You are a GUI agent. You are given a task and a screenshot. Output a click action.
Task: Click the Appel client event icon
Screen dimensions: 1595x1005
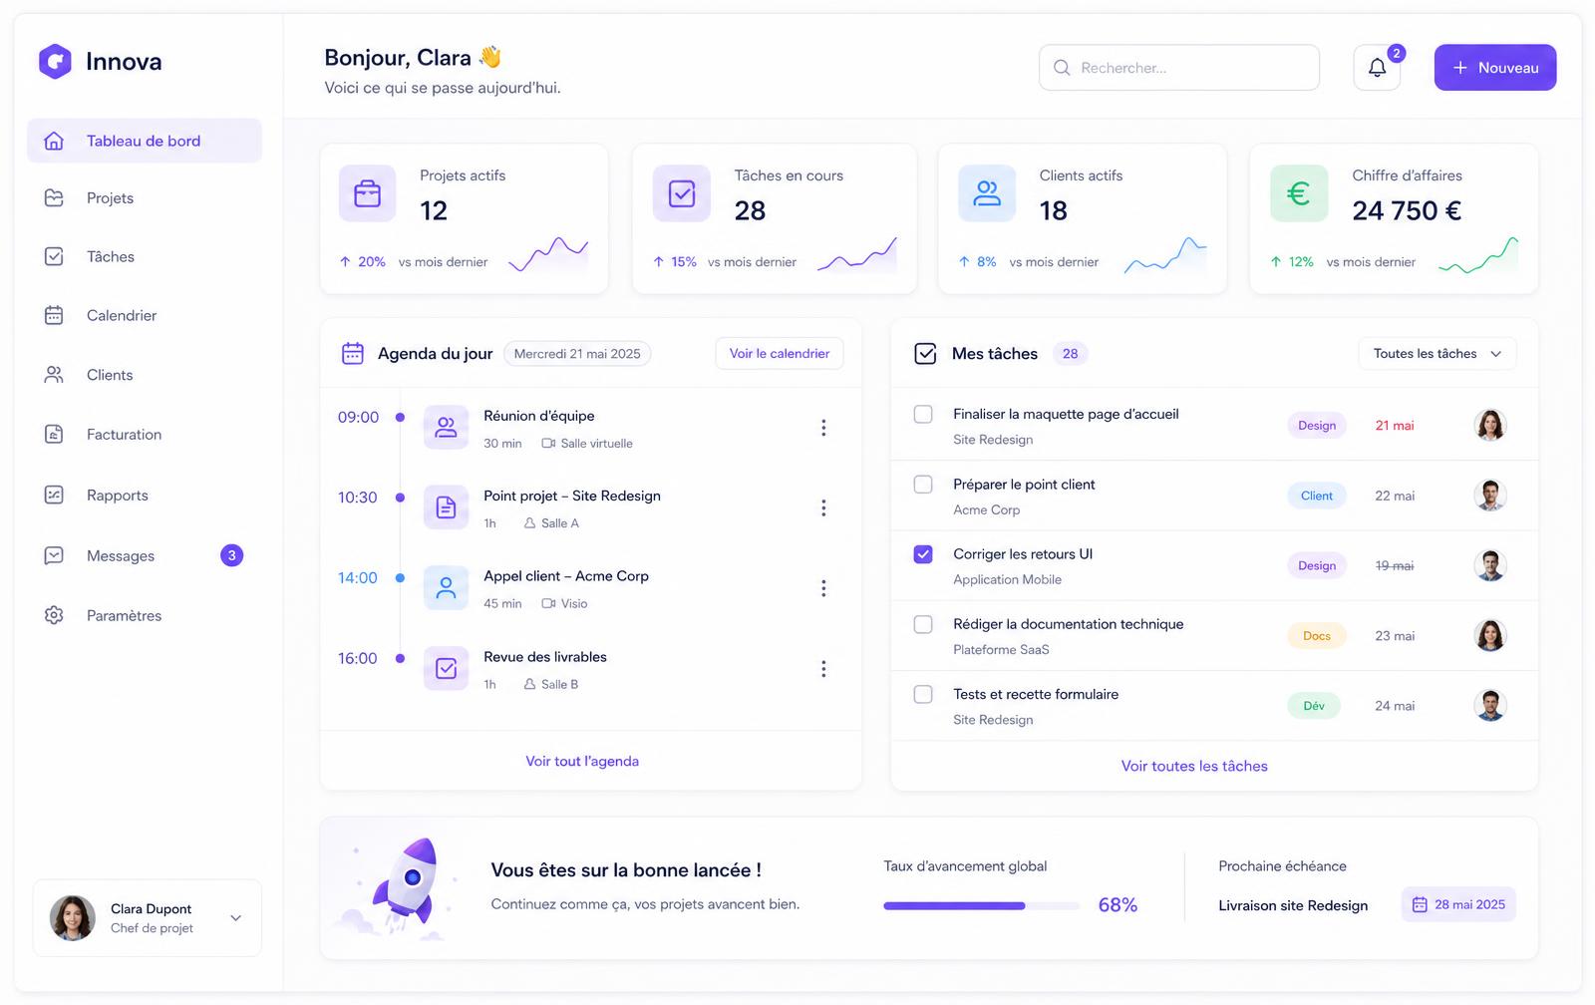[446, 588]
